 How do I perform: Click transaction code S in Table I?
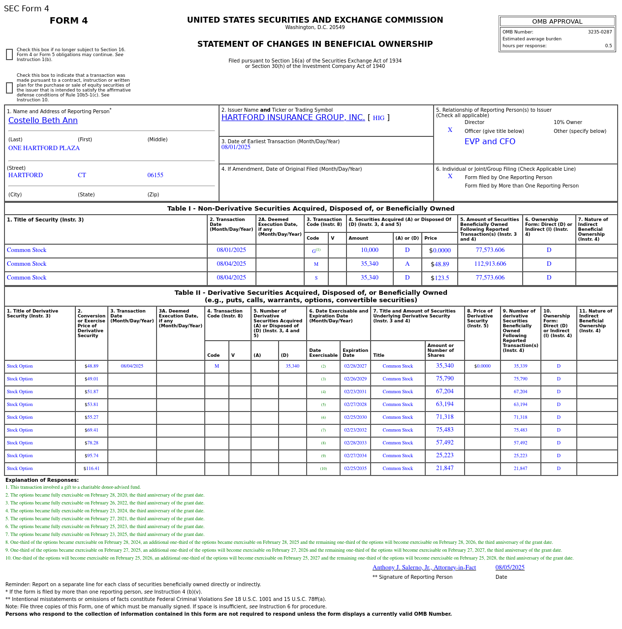click(x=316, y=278)
